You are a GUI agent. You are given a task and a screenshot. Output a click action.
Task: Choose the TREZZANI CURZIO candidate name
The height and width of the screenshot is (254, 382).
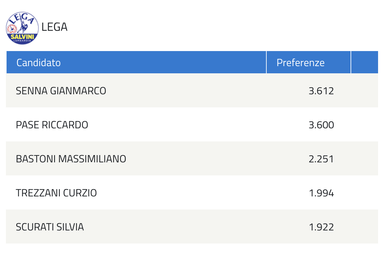click(56, 193)
